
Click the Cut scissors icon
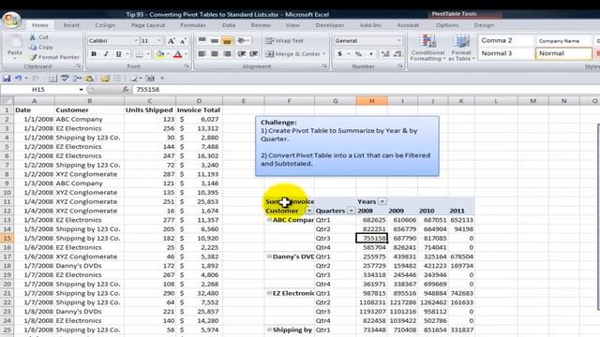[x=33, y=37]
